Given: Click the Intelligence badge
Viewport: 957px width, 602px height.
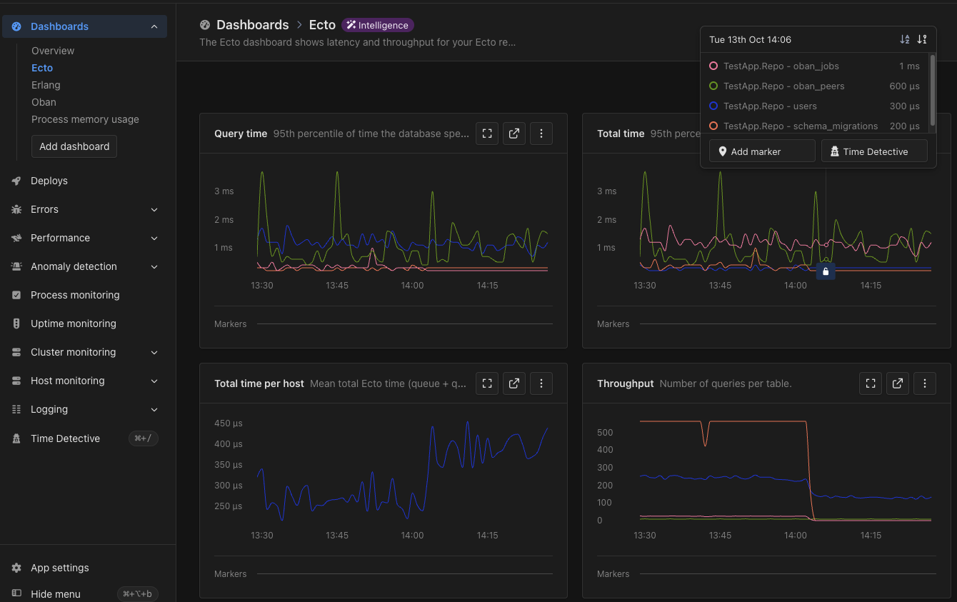Looking at the screenshot, I should coord(377,25).
